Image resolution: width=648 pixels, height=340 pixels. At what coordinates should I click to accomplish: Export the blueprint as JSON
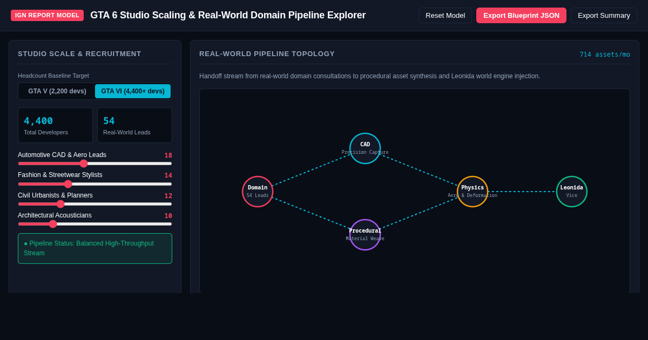(521, 15)
